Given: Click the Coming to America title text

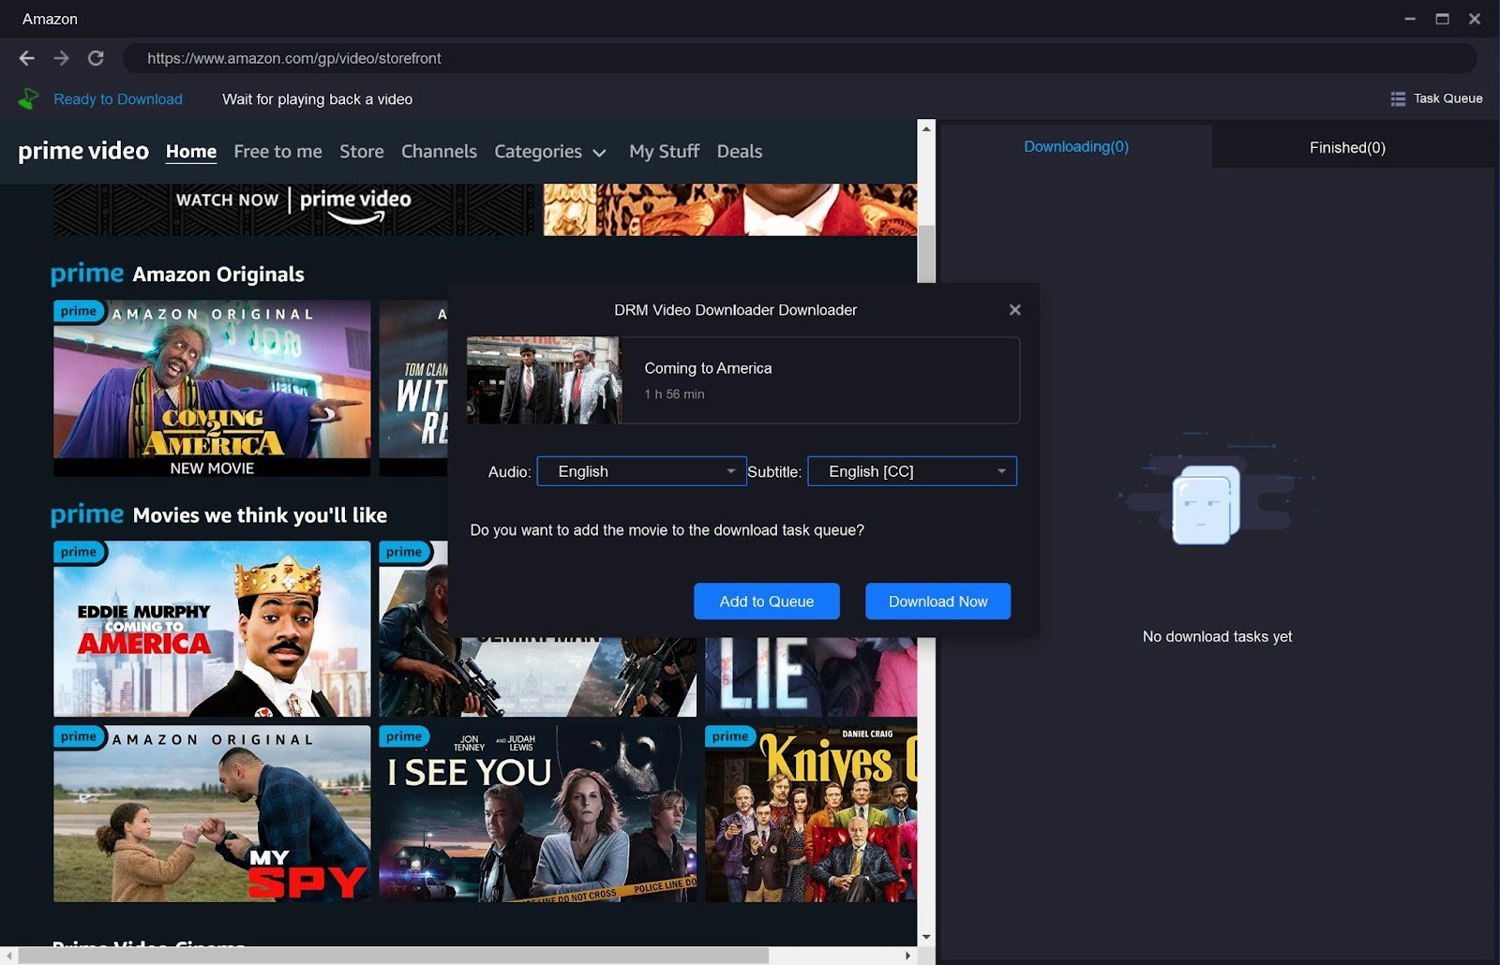Looking at the screenshot, I should point(708,368).
